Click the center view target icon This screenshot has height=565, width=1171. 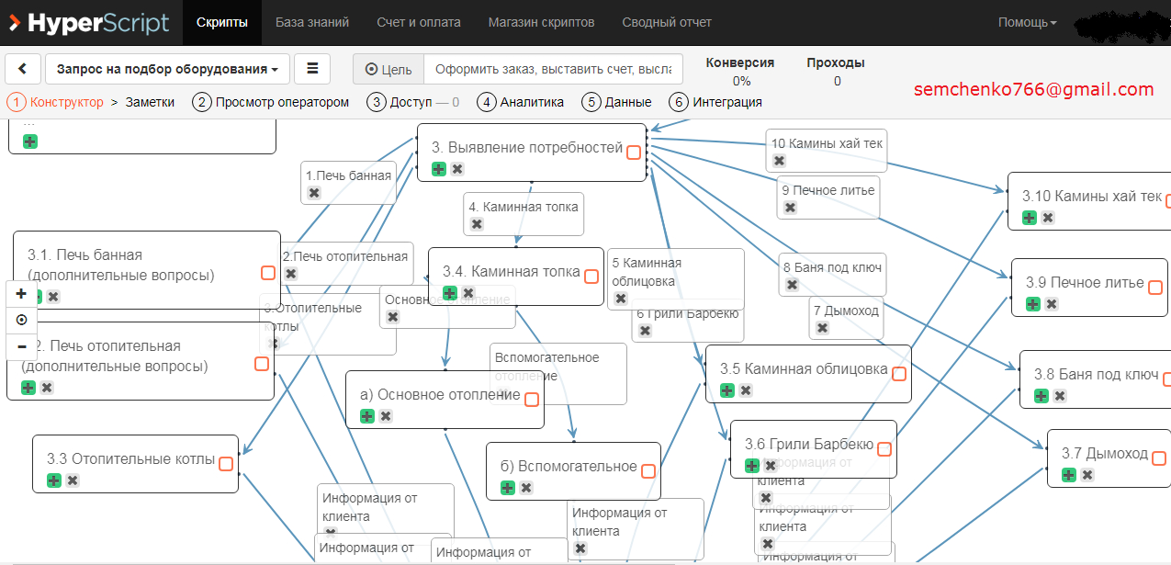(20, 320)
